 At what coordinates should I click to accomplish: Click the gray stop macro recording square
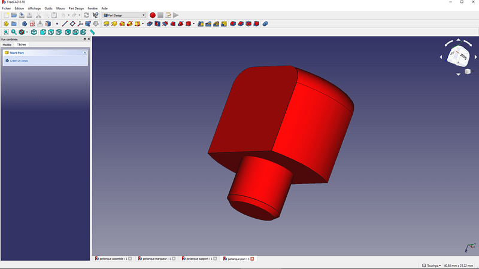pos(160,16)
